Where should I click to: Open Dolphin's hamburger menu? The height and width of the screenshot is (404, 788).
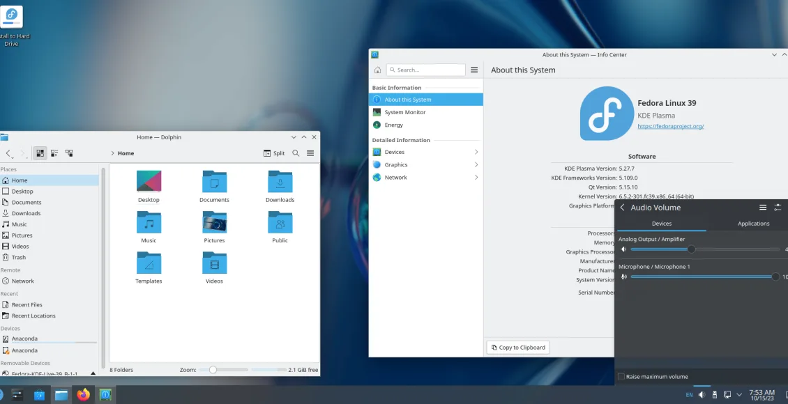pos(310,153)
